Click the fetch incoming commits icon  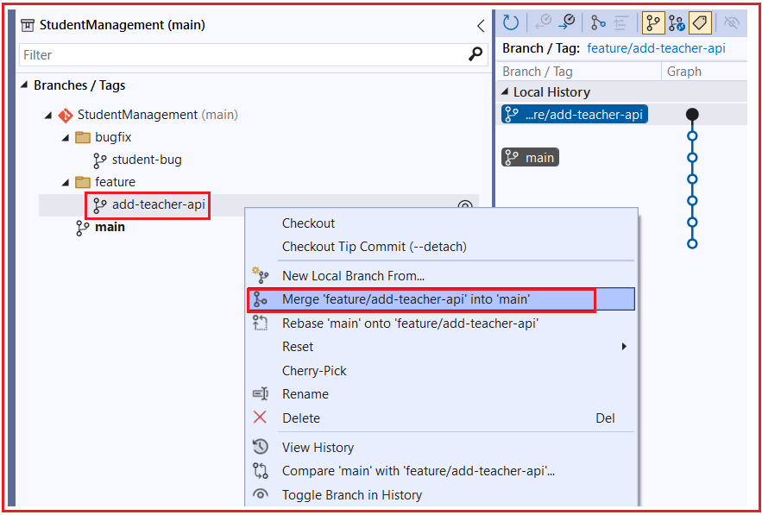(x=543, y=22)
